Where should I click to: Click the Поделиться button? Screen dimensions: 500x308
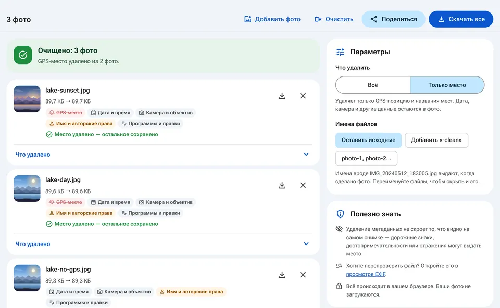coord(394,19)
